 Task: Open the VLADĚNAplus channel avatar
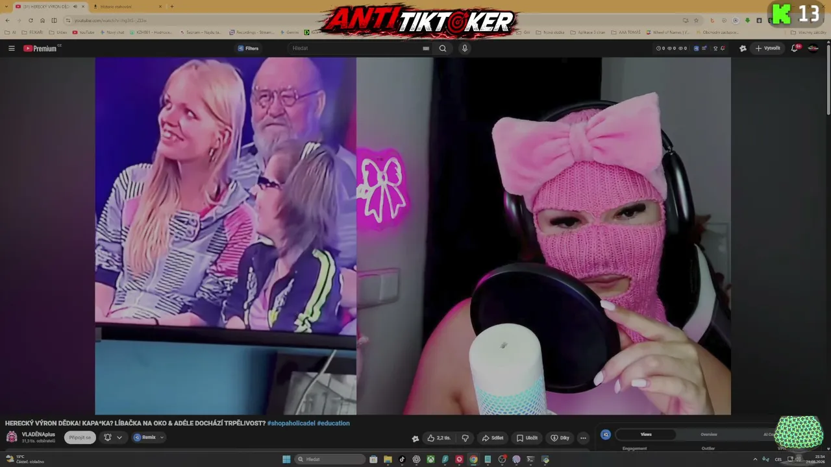pyautogui.click(x=12, y=437)
